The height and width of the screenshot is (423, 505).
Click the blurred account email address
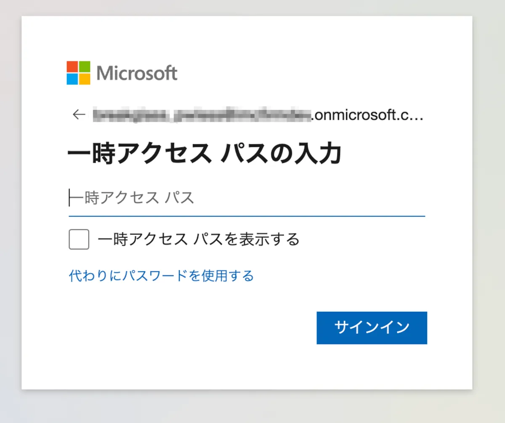click(x=202, y=114)
